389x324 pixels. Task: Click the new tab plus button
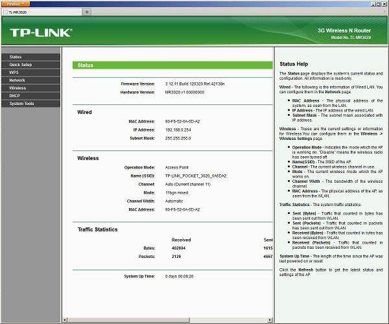tap(87, 12)
